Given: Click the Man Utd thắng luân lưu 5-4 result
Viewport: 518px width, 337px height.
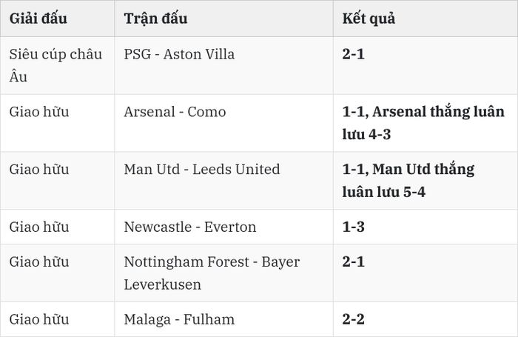Looking at the screenshot, I should tap(408, 181).
